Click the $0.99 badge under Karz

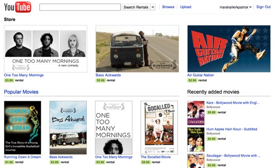point(211,112)
